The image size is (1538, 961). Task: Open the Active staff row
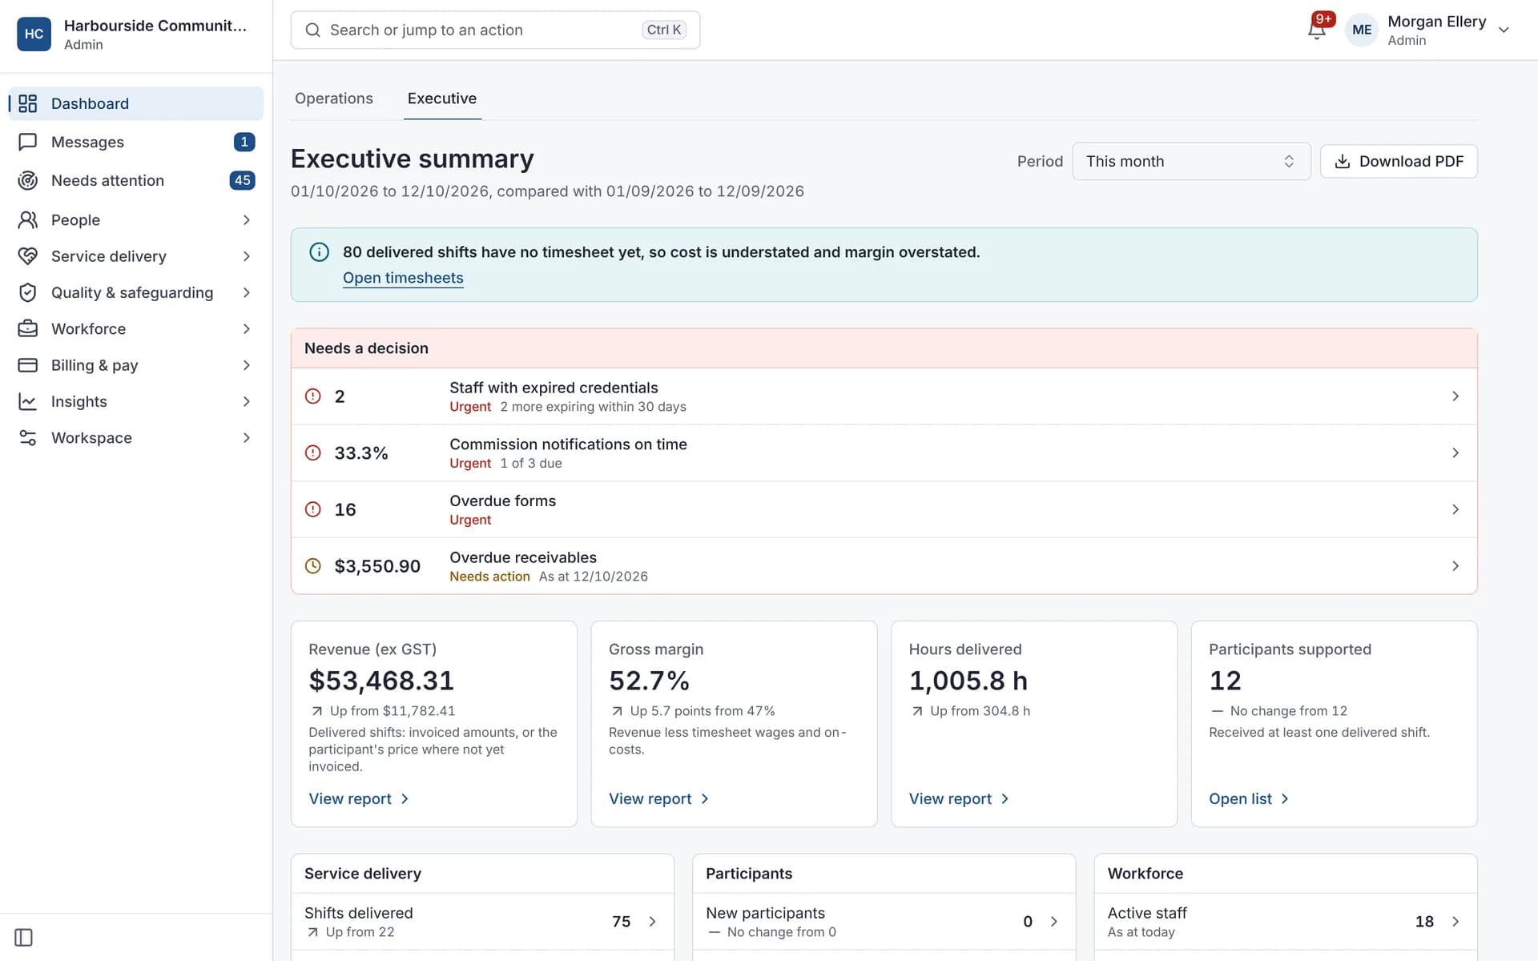click(1285, 922)
